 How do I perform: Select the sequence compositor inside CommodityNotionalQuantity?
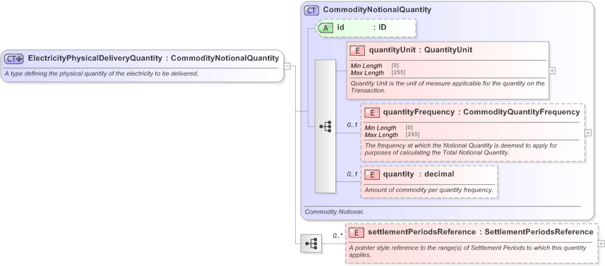(x=325, y=126)
